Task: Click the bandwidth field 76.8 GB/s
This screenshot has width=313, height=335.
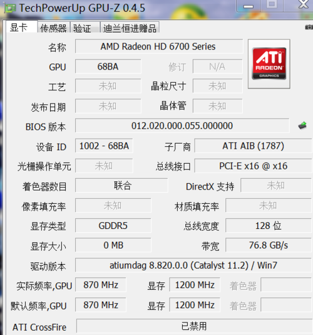Action: [x=269, y=245]
